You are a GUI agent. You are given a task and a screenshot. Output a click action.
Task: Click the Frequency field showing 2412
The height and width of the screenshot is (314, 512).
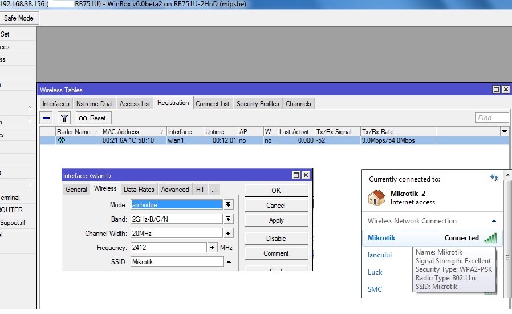coord(169,247)
